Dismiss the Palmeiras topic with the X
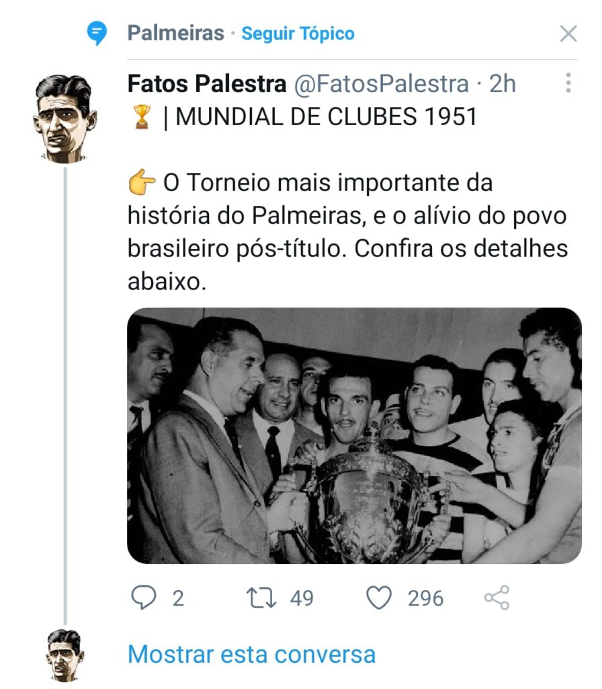The width and height of the screenshot is (602, 689). coord(568,34)
